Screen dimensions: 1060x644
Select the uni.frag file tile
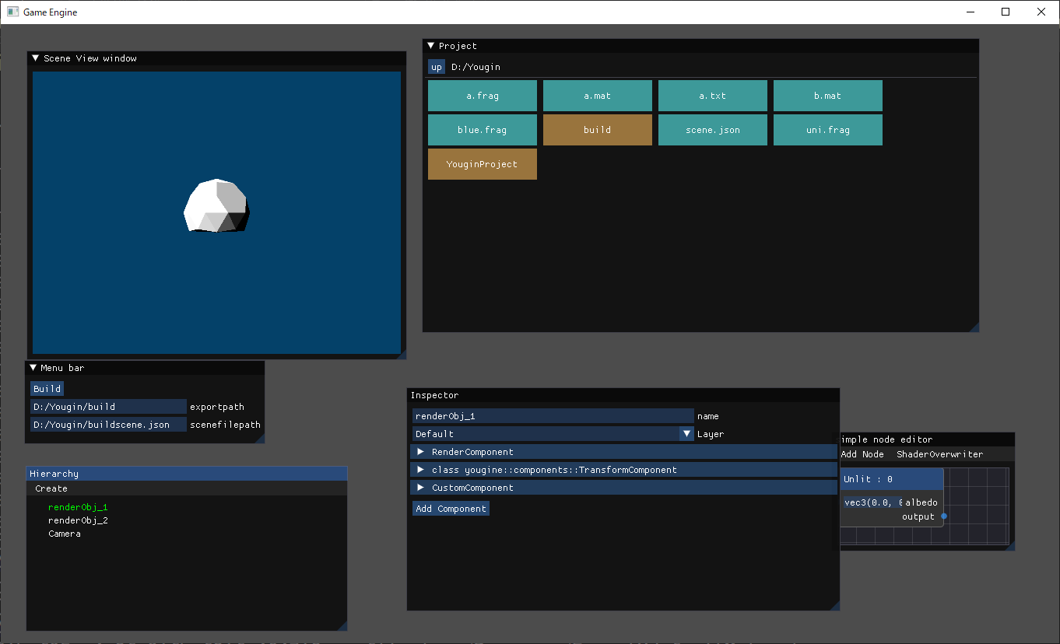[x=828, y=130]
